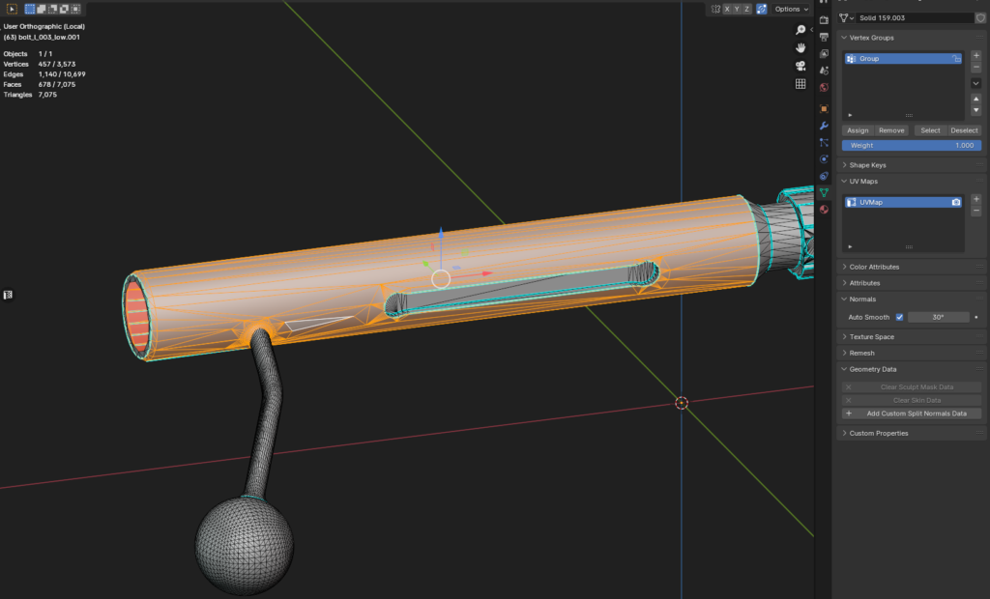Open the World properties tab
The image size is (990, 599).
pos(824,87)
